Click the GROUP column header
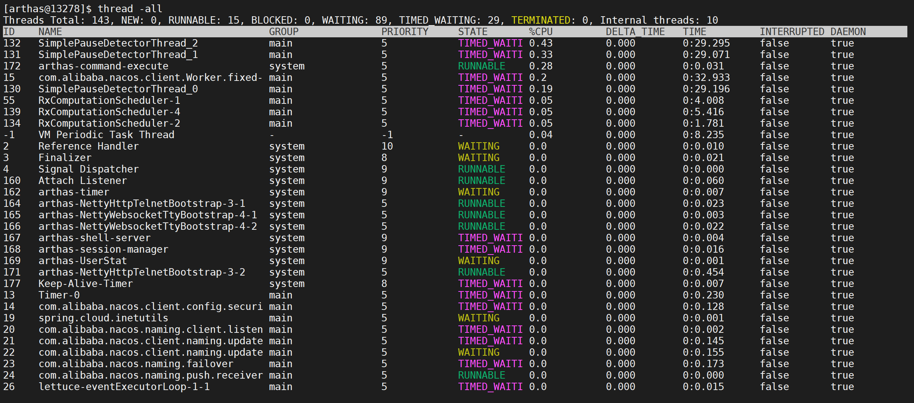This screenshot has height=403, width=914. pyautogui.click(x=284, y=32)
